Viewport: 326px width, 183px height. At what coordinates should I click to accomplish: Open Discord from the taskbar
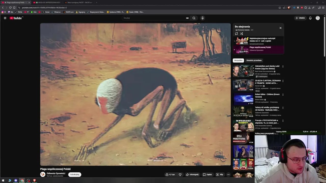[x=16, y=180]
